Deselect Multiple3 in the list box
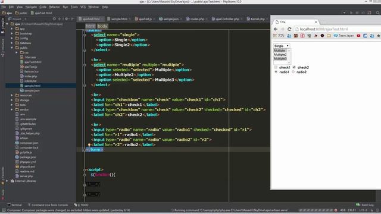381x214 pixels. tap(280, 59)
